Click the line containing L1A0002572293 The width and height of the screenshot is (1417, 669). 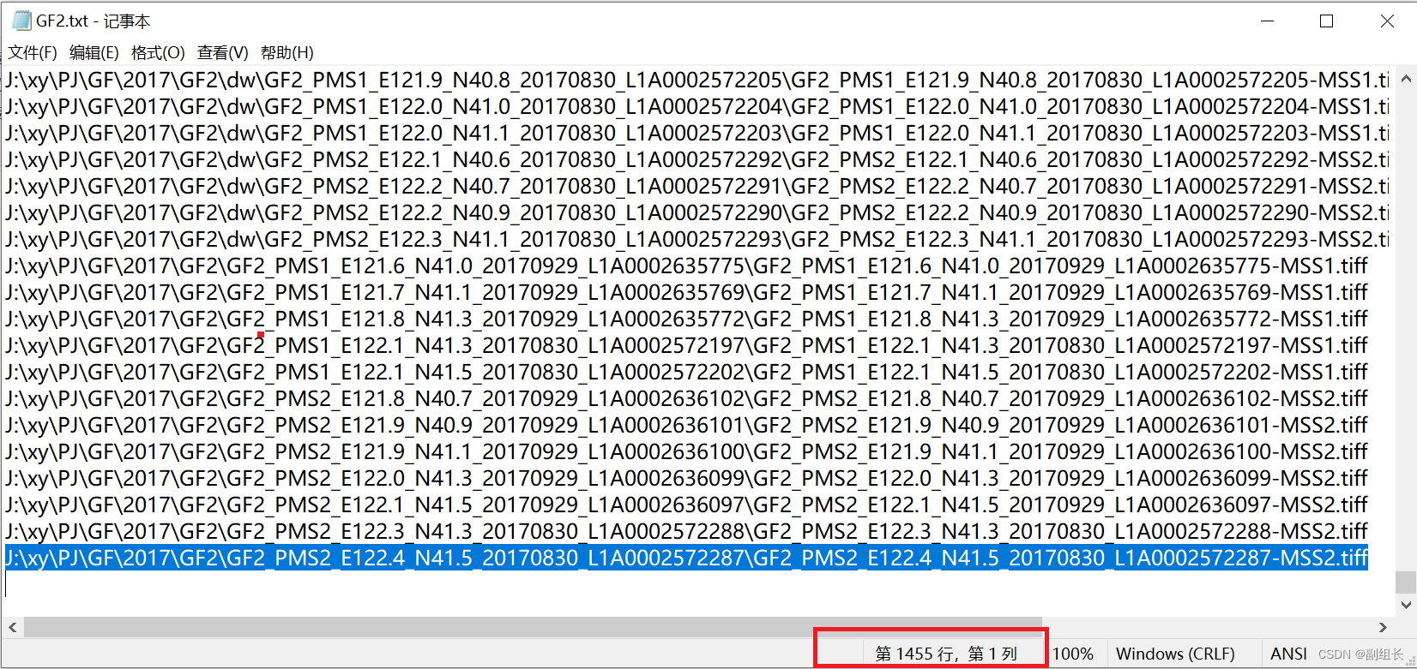(697, 240)
